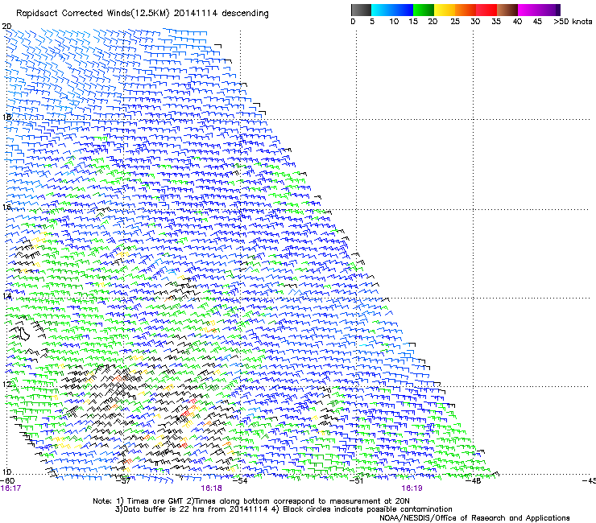596x523 pixels.
Task: Click the '-54' longitude axis label
Action: tap(241, 481)
